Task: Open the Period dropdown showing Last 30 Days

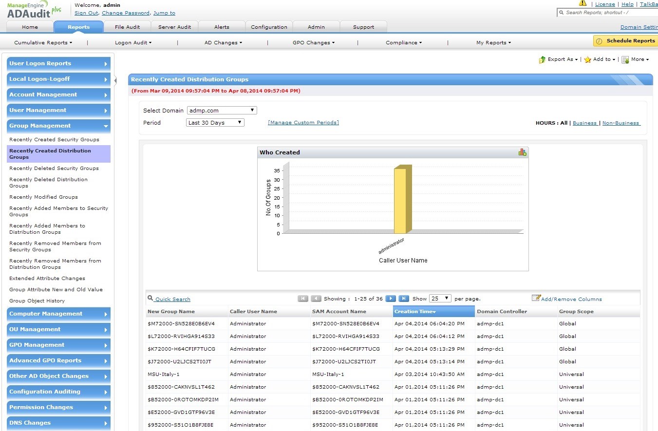Action: tap(215, 123)
